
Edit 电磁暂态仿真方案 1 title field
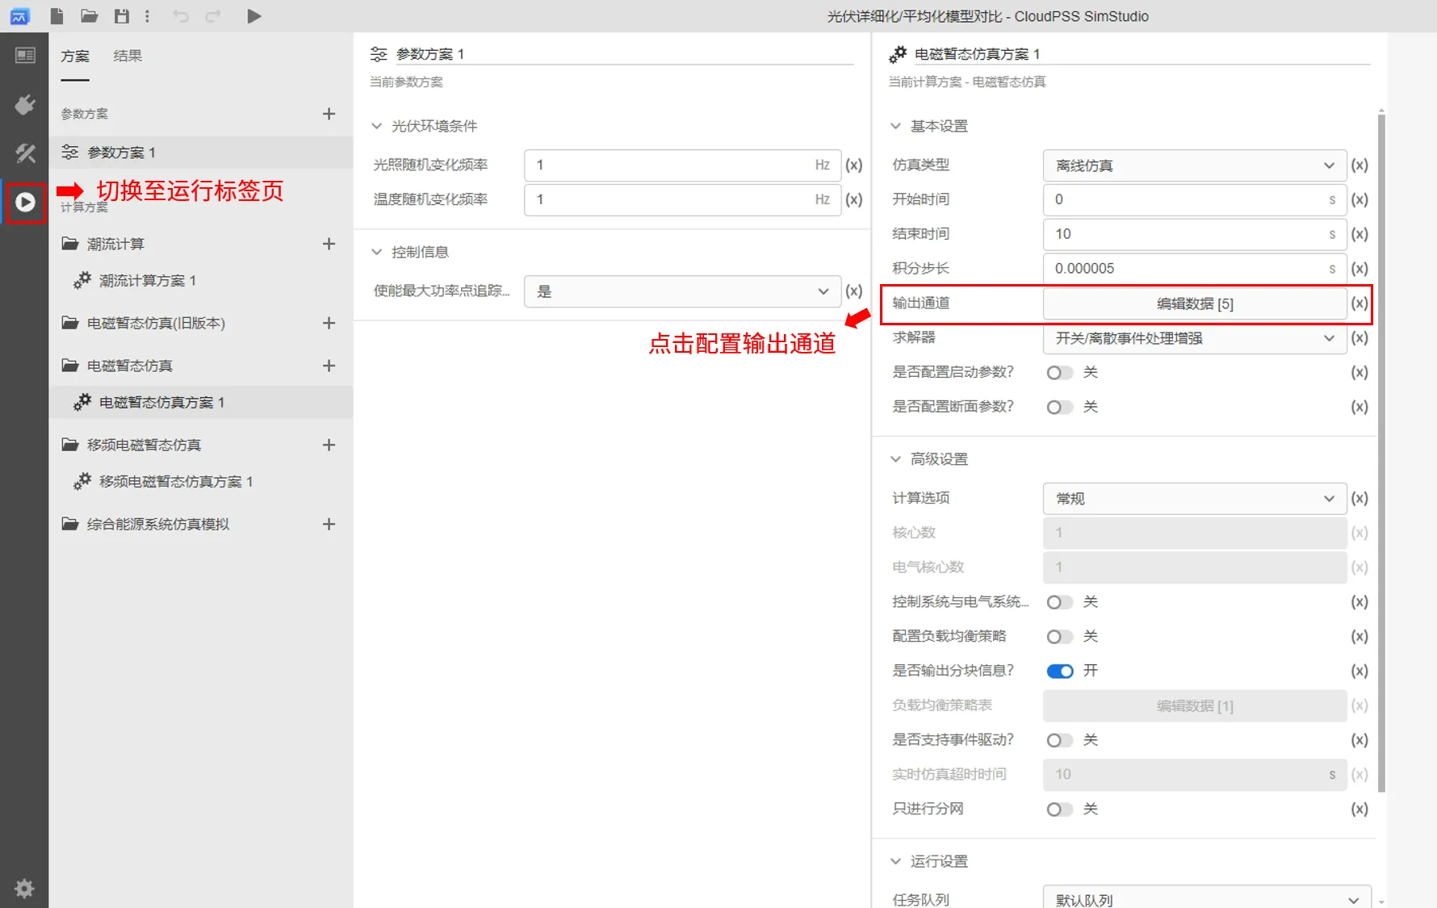1142,54
